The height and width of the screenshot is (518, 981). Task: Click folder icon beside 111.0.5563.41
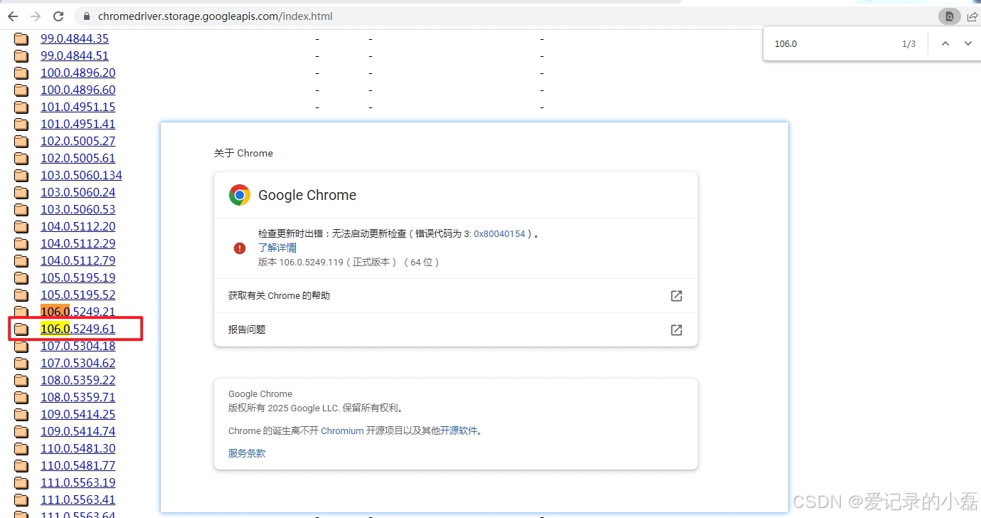(21, 499)
